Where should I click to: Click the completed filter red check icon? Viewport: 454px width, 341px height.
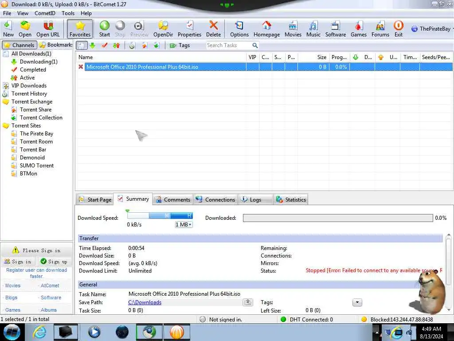[105, 45]
